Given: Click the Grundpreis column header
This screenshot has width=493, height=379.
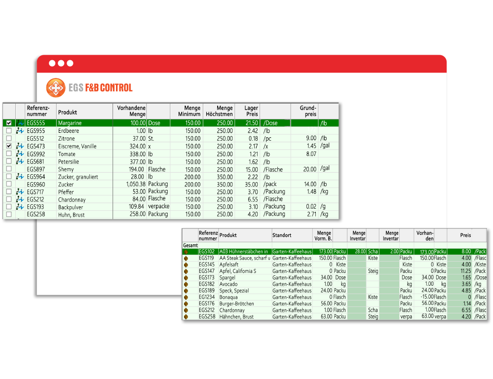Looking at the screenshot, I should click(304, 111).
